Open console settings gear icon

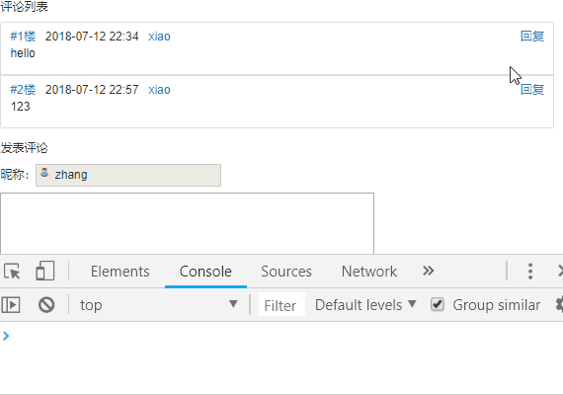(x=559, y=305)
